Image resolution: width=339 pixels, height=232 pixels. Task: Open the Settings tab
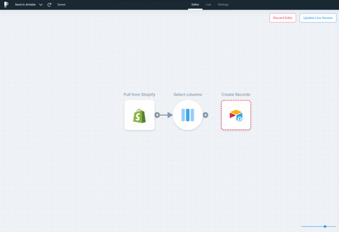pos(223,5)
